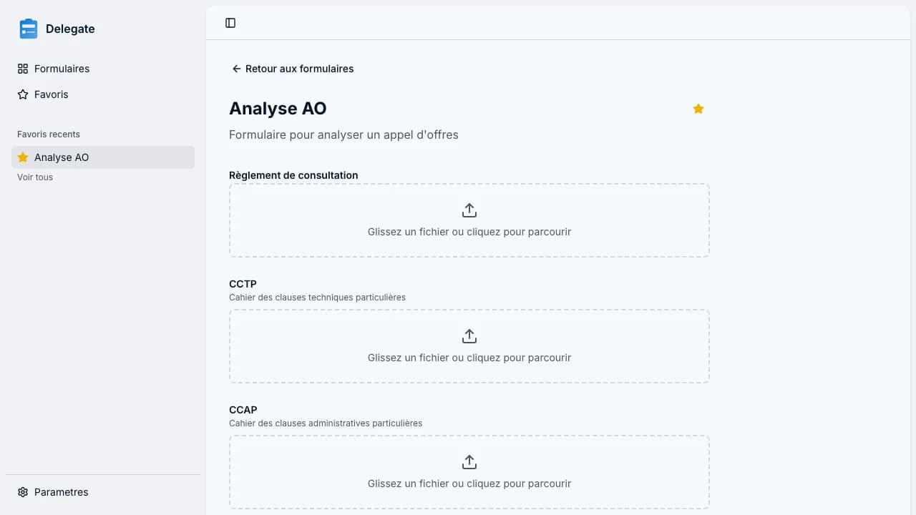Click the gold star beside Analyse AO in sidebar
The height and width of the screenshot is (515, 916).
[x=23, y=157]
